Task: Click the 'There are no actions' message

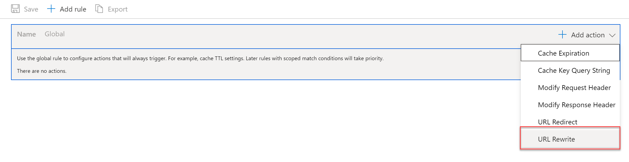Action: tap(42, 71)
